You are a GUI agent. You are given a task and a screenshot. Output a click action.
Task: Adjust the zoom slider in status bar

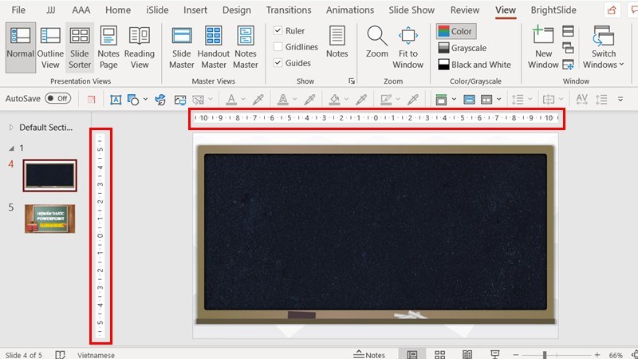pos(545,355)
